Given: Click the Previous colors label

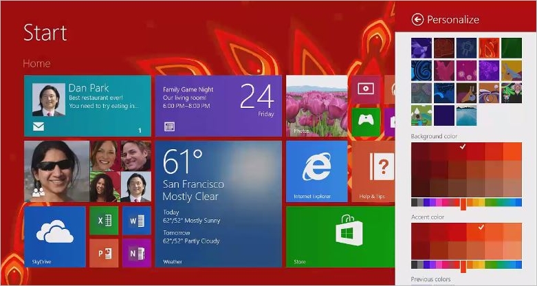Looking at the screenshot, I should click(x=431, y=279).
